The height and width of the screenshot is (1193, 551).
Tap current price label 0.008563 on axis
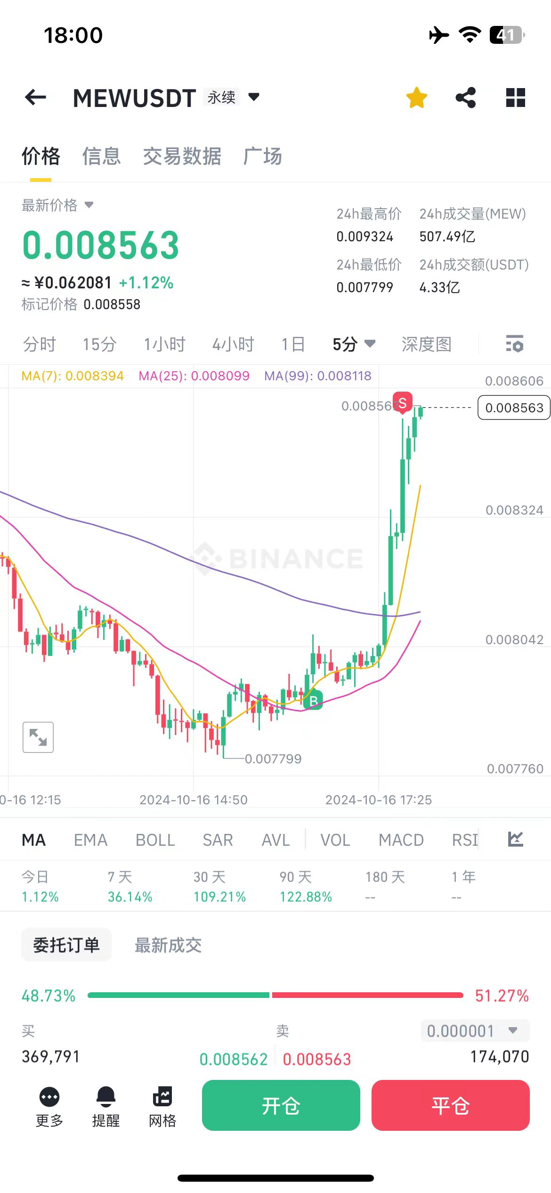tap(514, 408)
